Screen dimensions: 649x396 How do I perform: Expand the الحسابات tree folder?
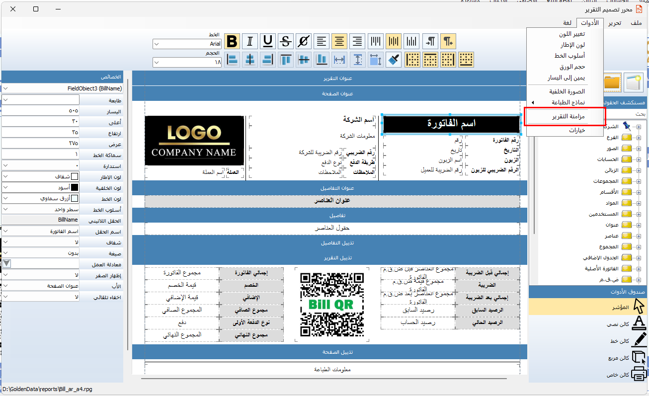tap(639, 159)
